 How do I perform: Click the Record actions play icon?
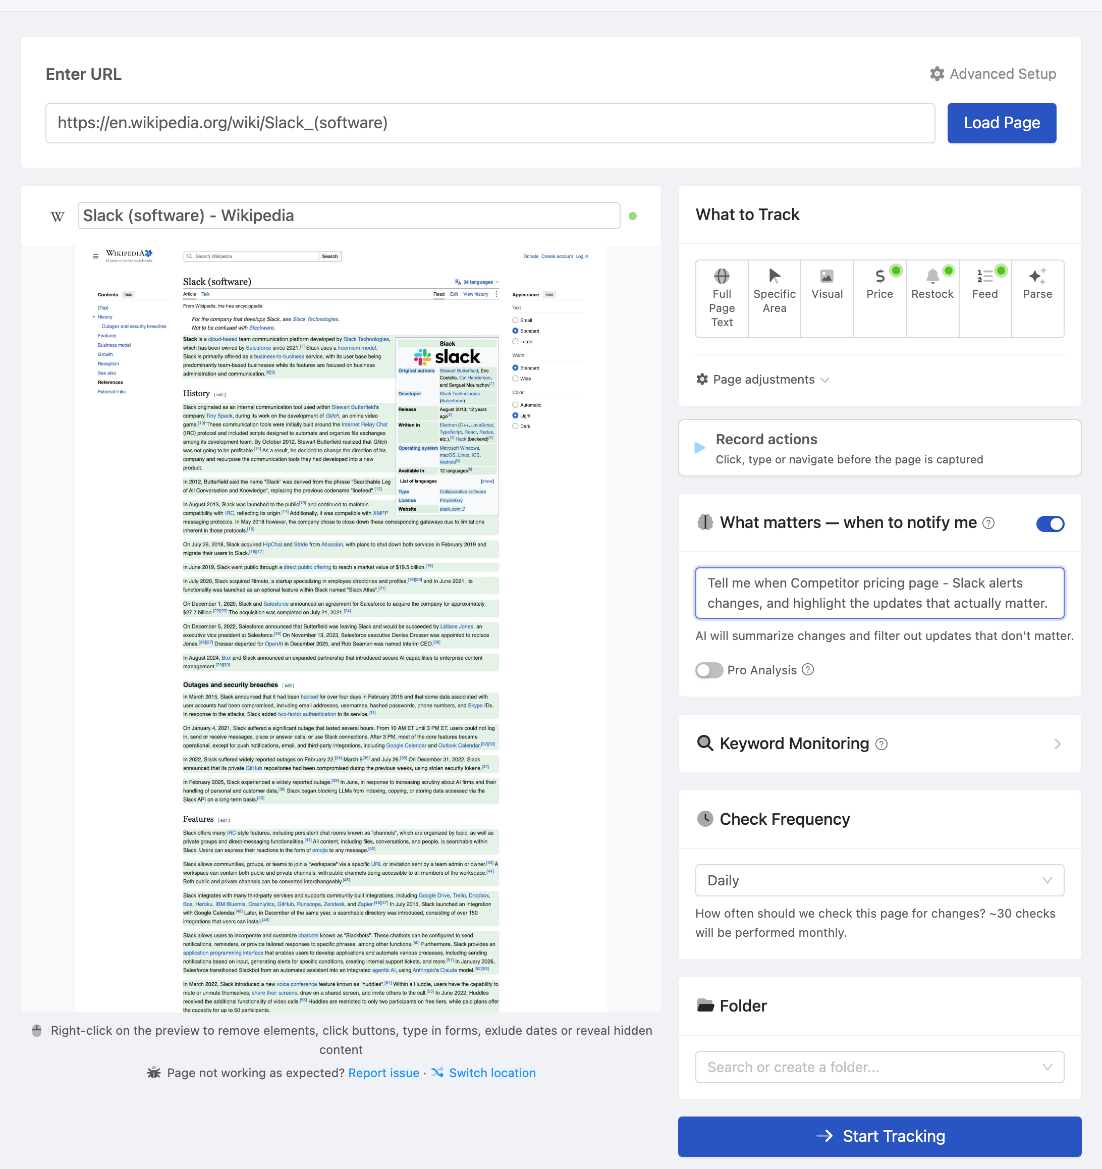(x=699, y=448)
